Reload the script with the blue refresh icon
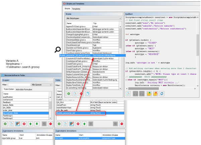Screen dimensions: 201x145 tap(162, 94)
